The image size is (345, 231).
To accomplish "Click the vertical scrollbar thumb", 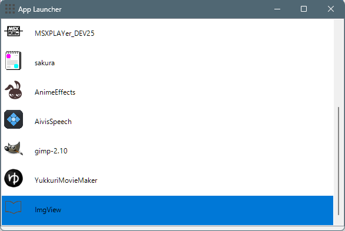I will pos(339,161).
